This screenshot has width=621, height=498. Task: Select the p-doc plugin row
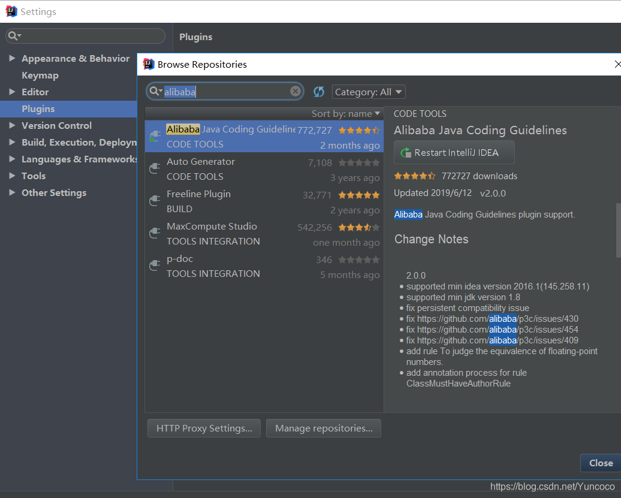click(264, 267)
